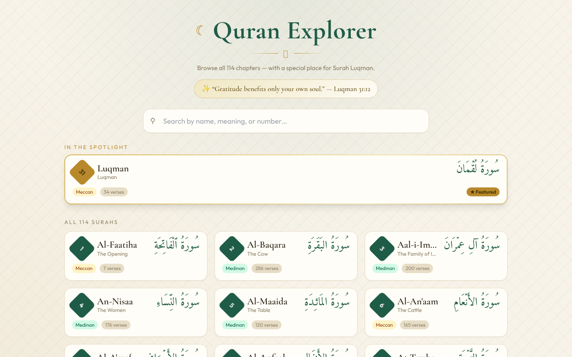
Task: Click the 200 verses tag
Action: click(417, 268)
